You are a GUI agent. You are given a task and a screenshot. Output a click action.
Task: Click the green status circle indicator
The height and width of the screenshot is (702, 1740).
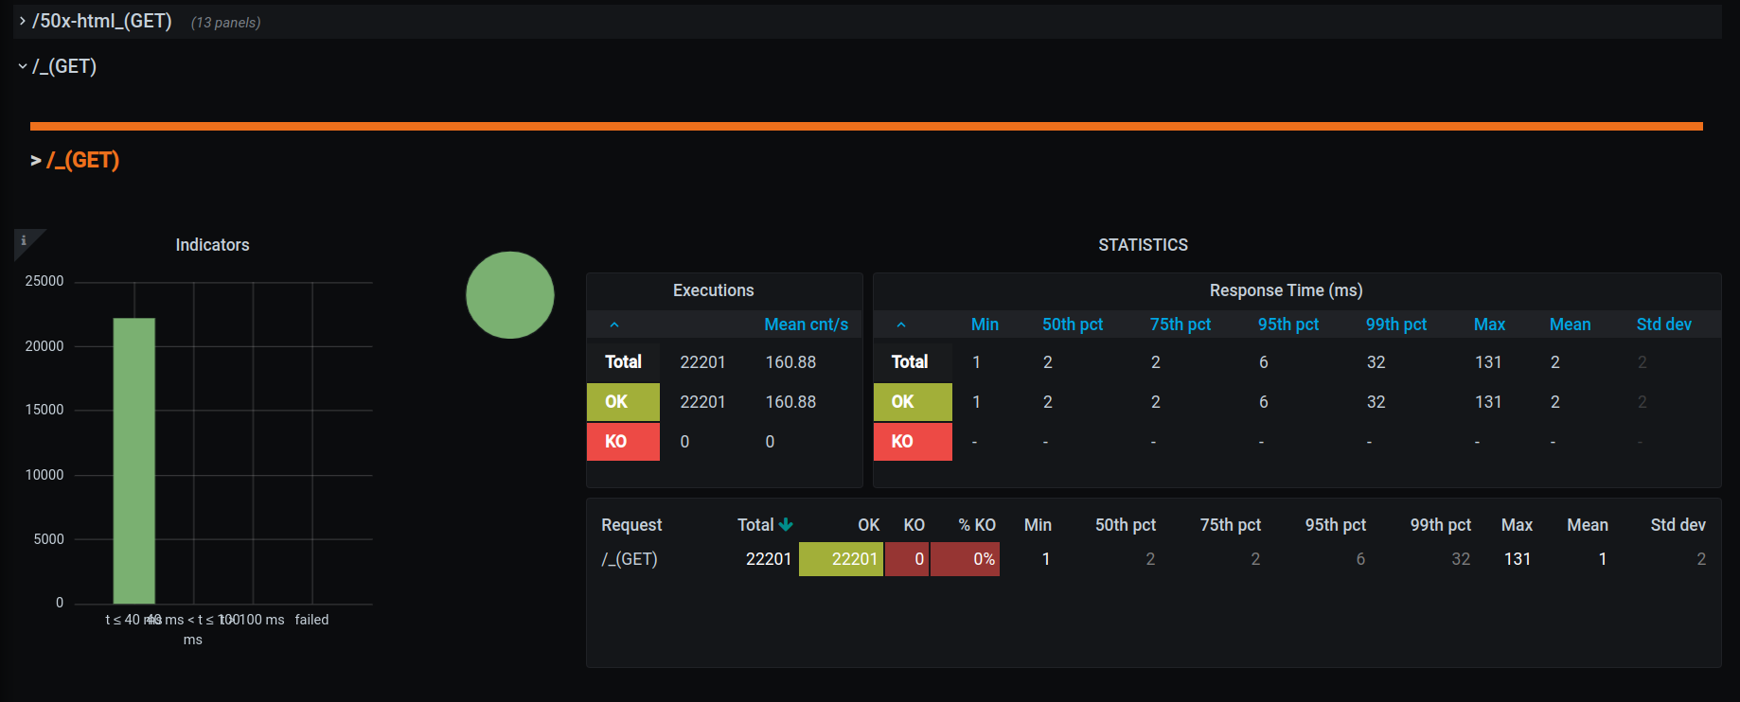509,295
